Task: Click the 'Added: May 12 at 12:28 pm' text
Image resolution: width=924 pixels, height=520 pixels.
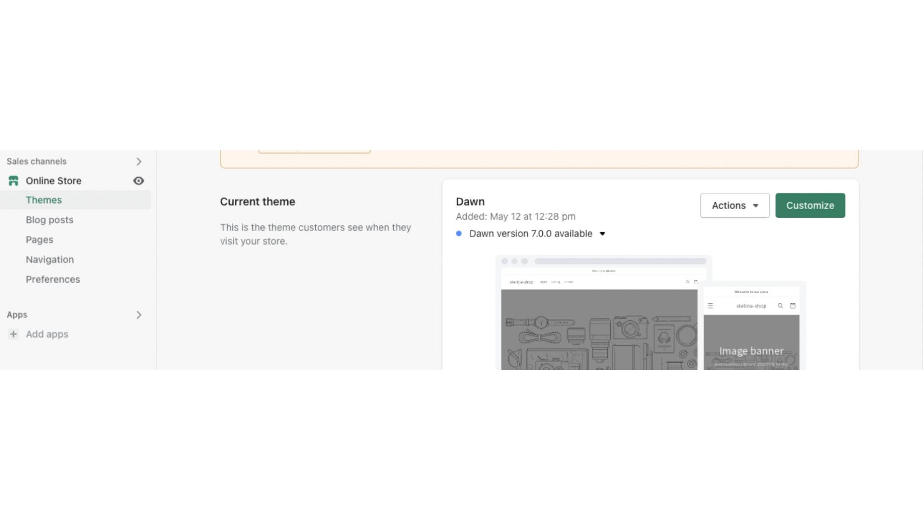Action: (515, 217)
